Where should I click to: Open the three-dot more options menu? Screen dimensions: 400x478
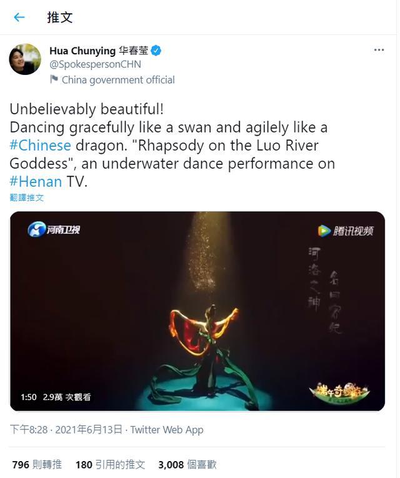(x=379, y=50)
